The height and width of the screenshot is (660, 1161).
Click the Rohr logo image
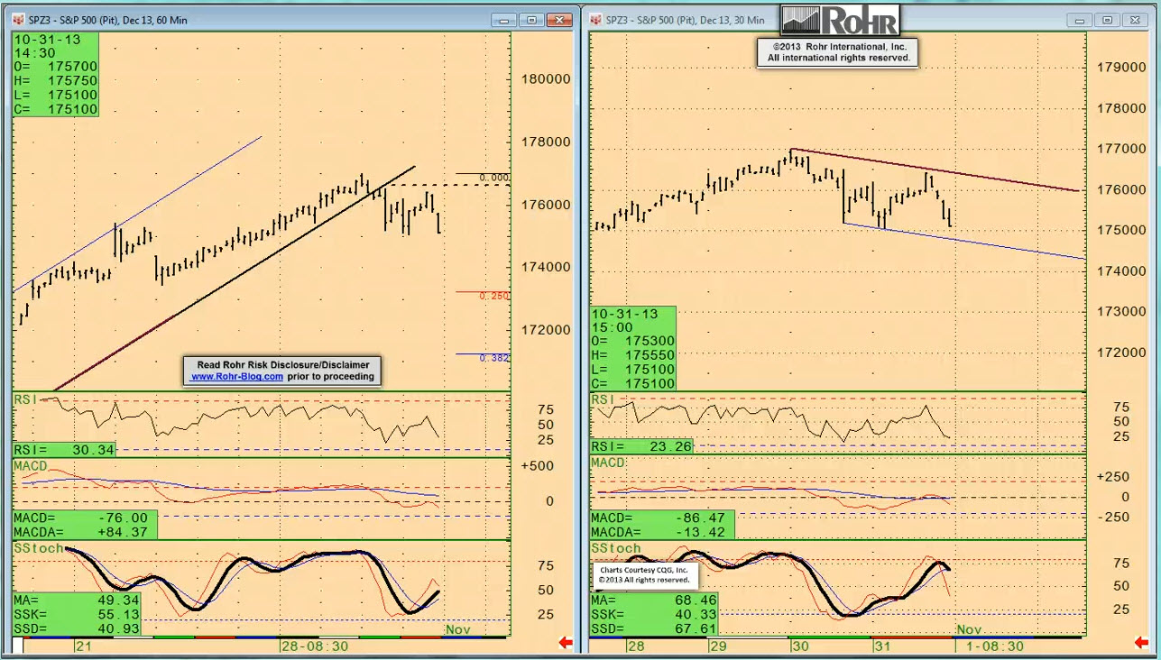click(841, 20)
